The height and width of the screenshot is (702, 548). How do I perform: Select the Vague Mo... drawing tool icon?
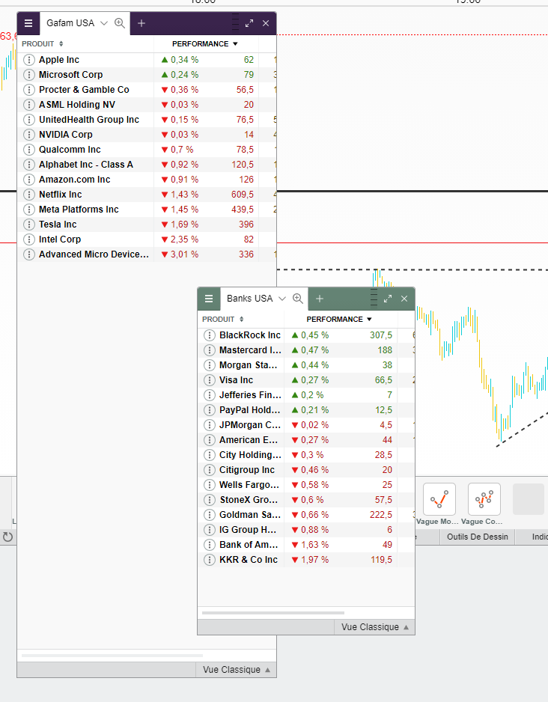point(439,498)
